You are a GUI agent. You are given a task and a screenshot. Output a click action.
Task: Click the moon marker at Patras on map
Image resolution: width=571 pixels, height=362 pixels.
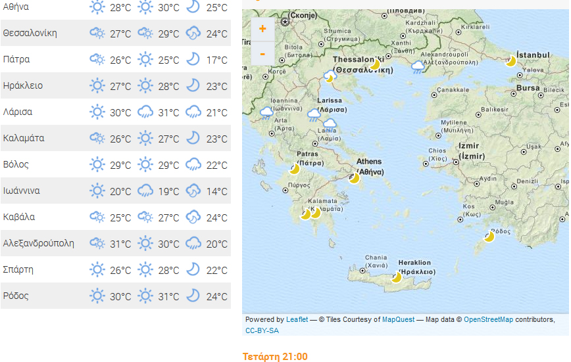point(294,169)
